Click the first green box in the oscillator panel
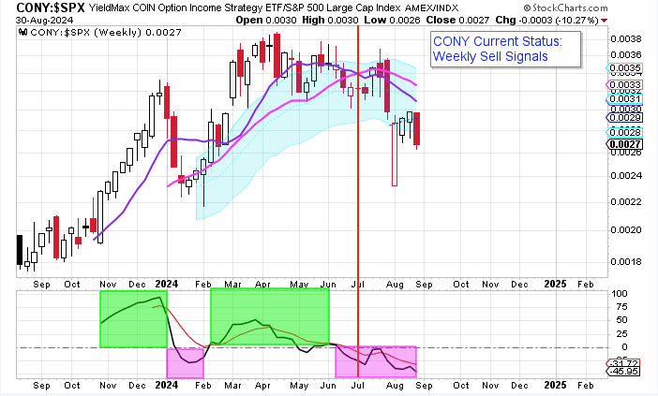The height and width of the screenshot is (396, 658). (x=132, y=319)
